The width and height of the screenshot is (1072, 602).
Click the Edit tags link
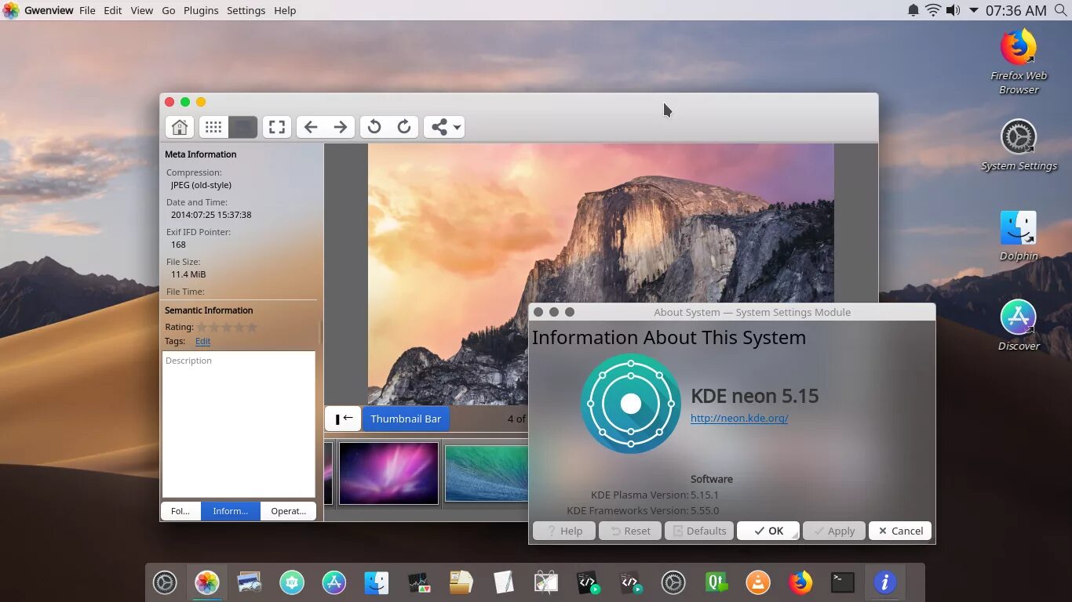tap(202, 341)
